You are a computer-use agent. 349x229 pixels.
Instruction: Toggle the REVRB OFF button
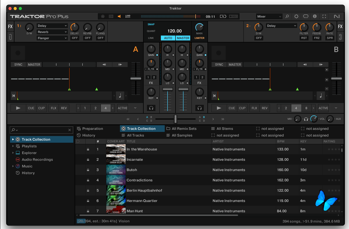click(x=88, y=38)
